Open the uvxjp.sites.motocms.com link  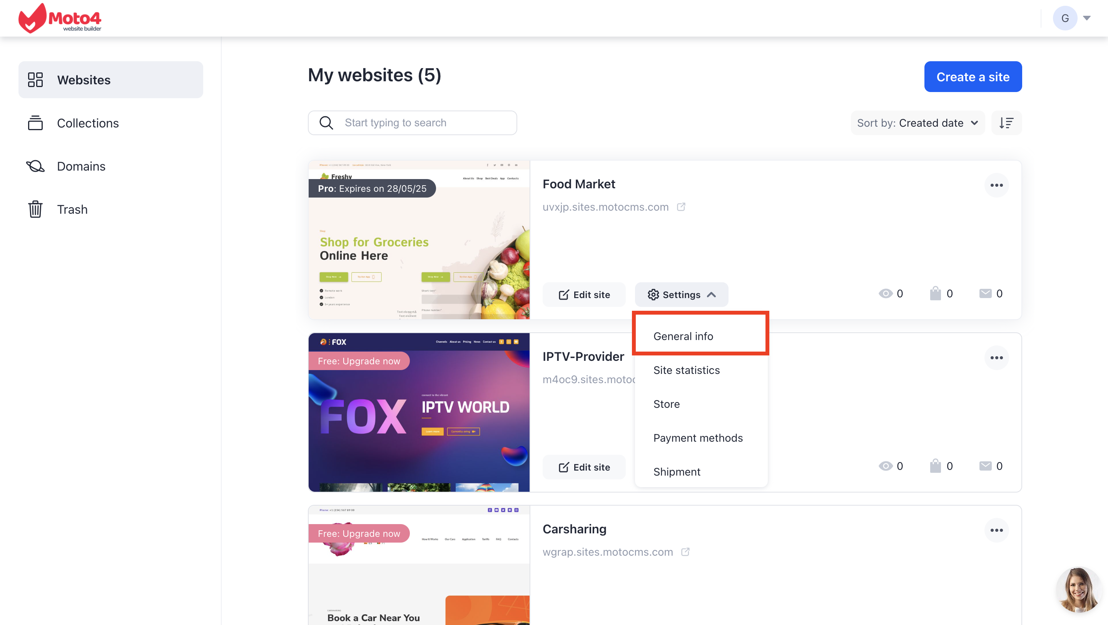coord(605,207)
